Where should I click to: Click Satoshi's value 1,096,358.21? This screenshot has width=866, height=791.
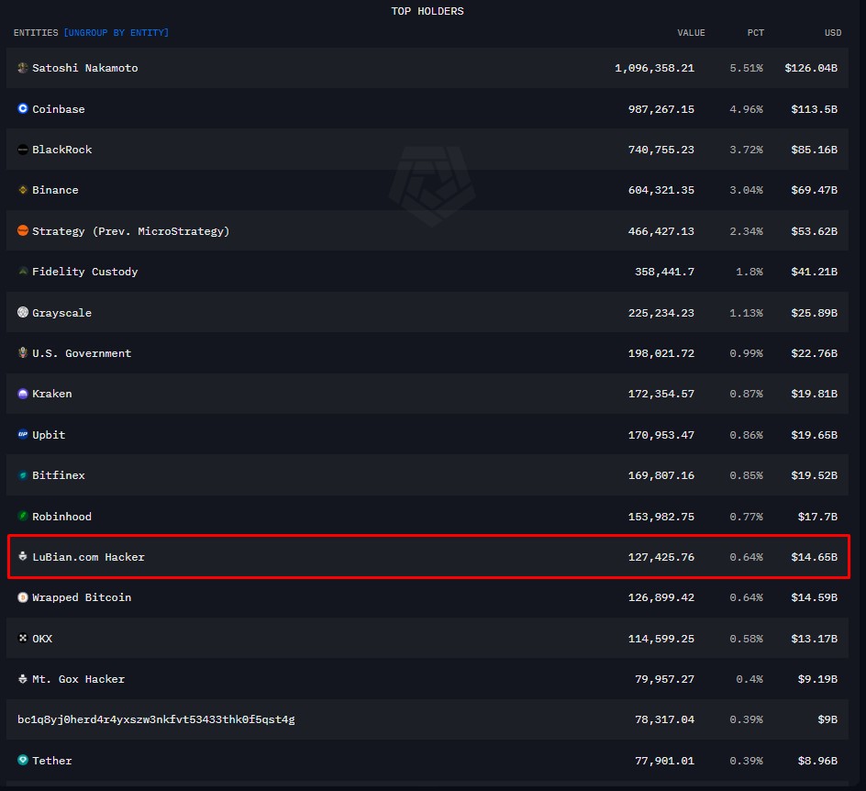654,68
